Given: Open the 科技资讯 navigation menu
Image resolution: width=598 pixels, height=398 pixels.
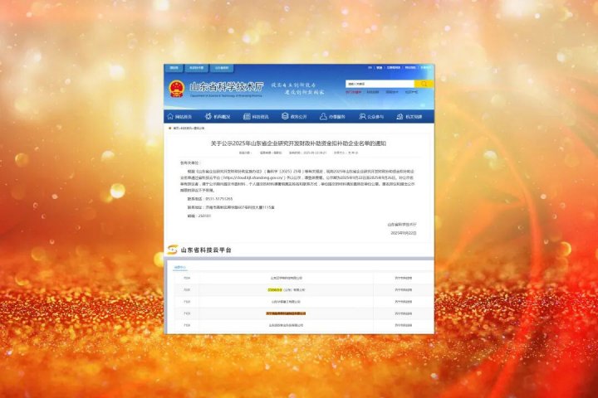Looking at the screenshot, I should click(x=262, y=117).
